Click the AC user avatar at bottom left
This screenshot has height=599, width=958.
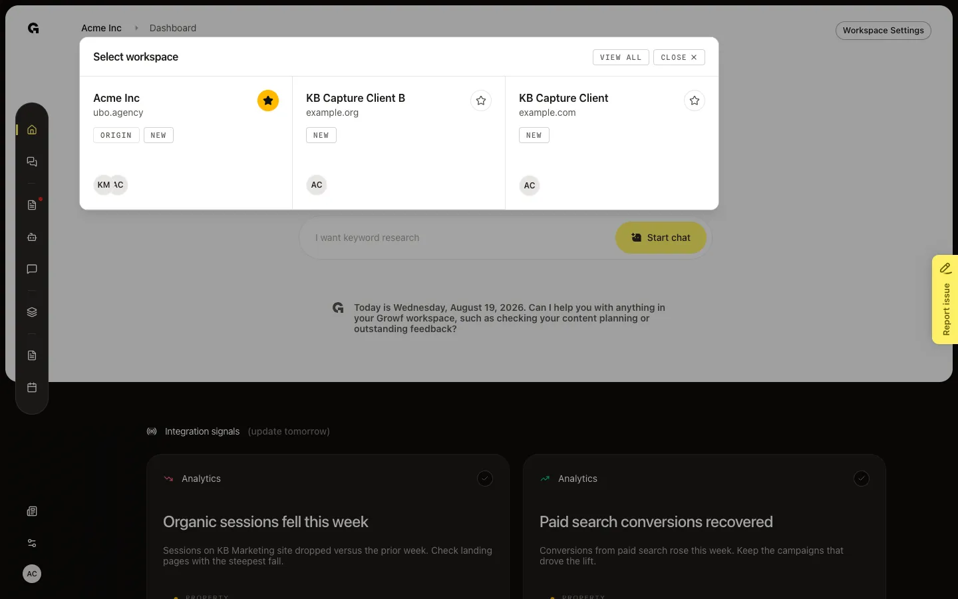coord(32,574)
